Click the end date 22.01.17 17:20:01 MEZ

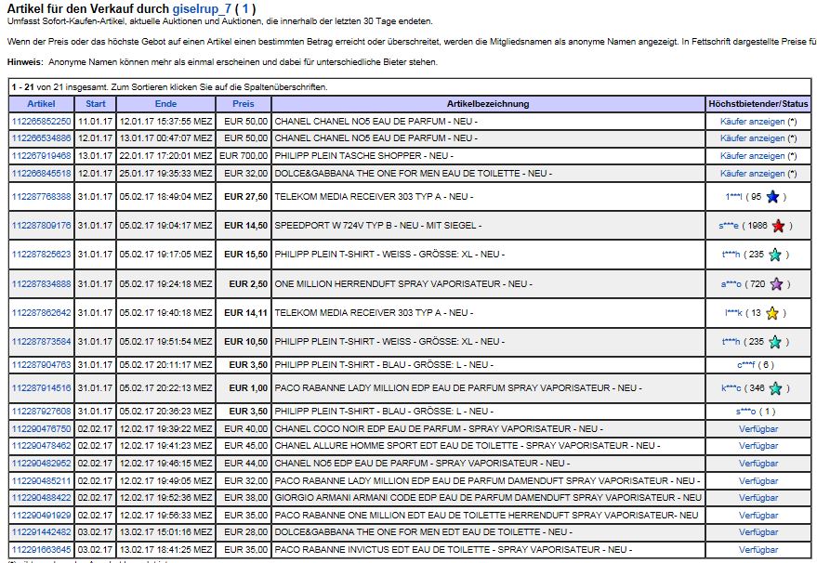165,156
